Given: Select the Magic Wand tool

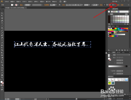Looking at the screenshot, I should click(2, 16).
